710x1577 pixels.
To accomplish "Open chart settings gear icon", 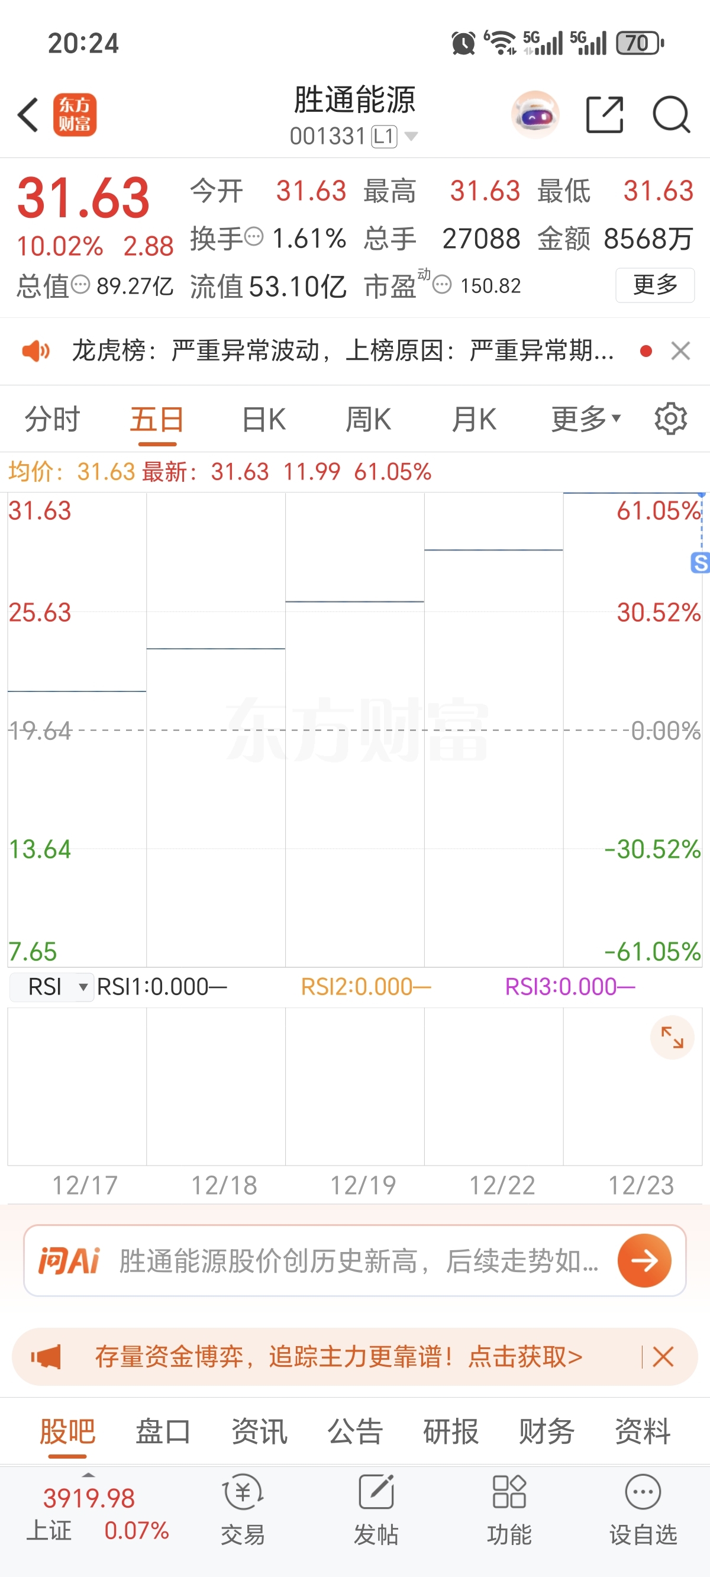I will (671, 419).
